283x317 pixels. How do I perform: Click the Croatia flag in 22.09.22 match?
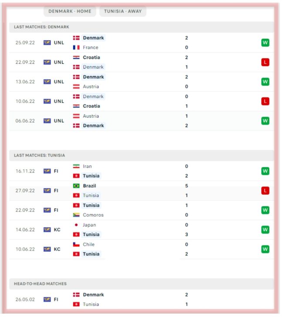[76, 57]
